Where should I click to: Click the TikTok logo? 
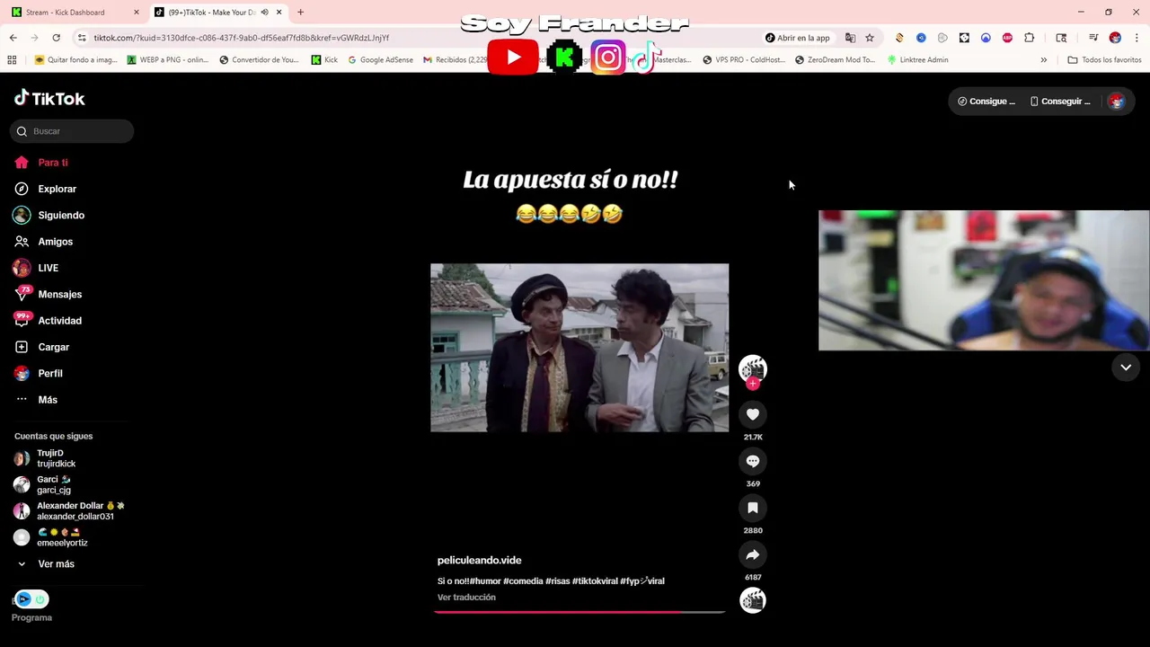49,98
